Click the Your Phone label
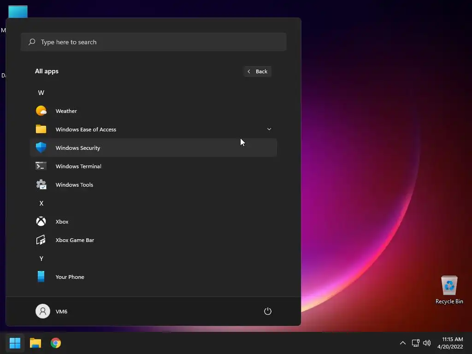472x354 pixels. pos(70,277)
